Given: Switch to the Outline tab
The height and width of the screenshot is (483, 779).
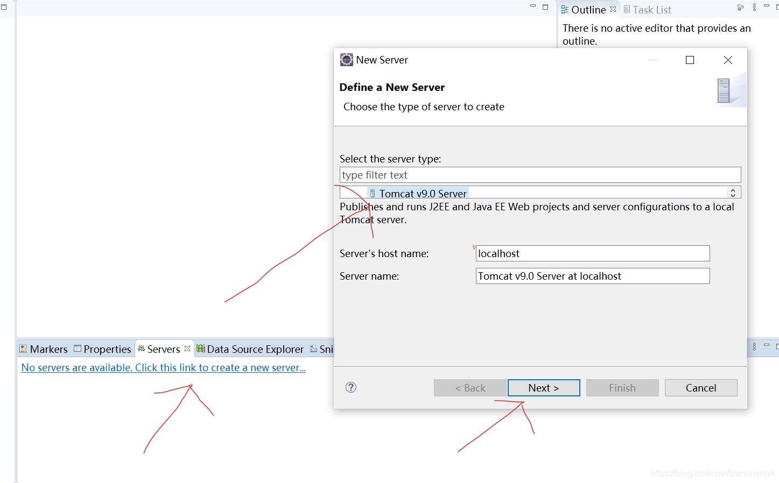Looking at the screenshot, I should point(588,10).
